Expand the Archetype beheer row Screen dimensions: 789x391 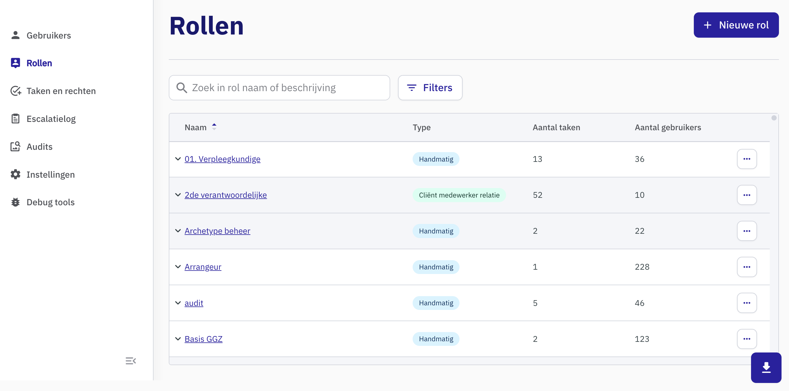[x=178, y=231]
